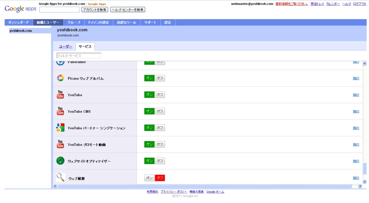The width and height of the screenshot is (369, 203).
Task: Click the horizontal scrollbar left arrow
Action: pyautogui.click(x=55, y=186)
